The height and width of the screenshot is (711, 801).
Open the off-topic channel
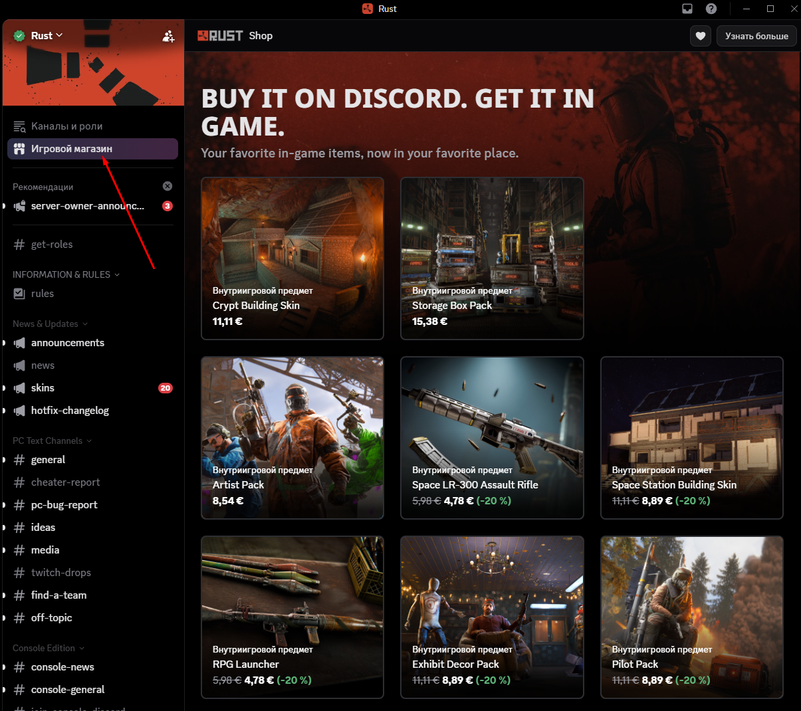pyautogui.click(x=92, y=618)
